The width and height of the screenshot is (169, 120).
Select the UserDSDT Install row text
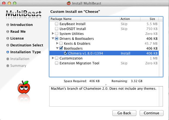[73, 29]
